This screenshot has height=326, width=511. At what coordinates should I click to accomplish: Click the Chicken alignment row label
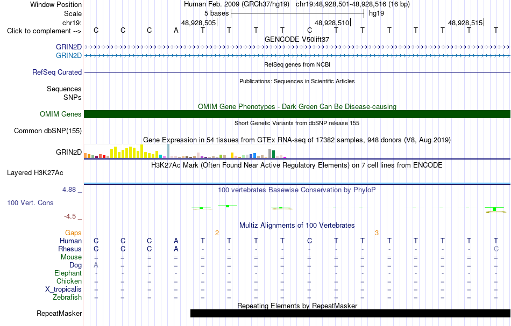69,281
